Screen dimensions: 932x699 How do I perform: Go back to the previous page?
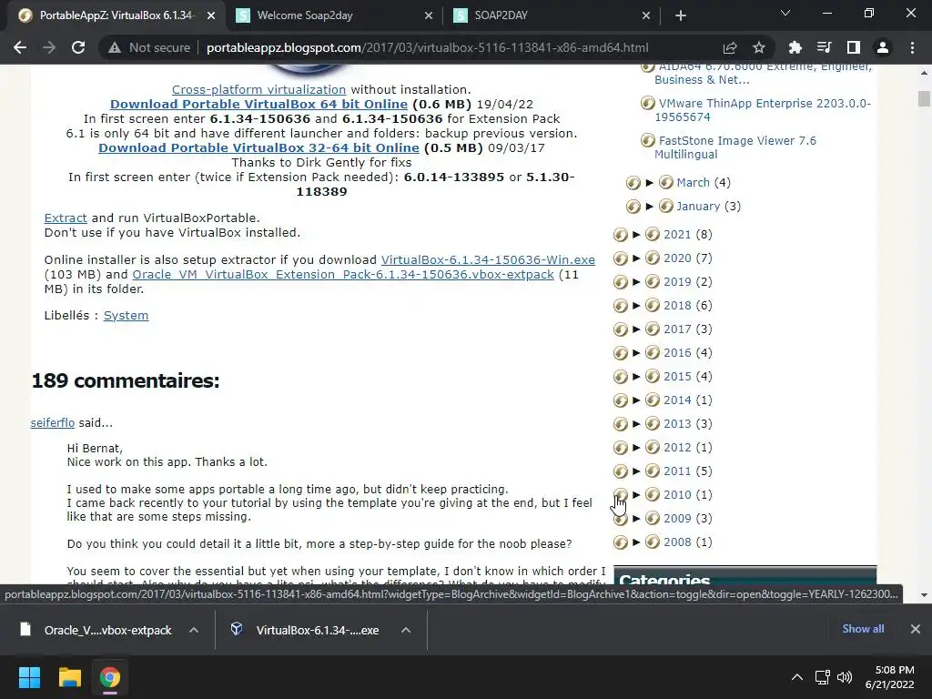(20, 47)
